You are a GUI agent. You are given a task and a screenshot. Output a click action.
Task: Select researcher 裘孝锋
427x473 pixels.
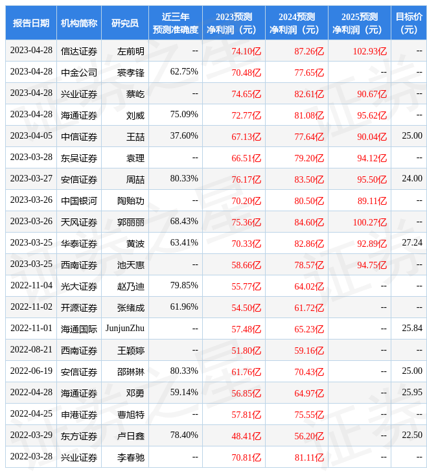(131, 73)
